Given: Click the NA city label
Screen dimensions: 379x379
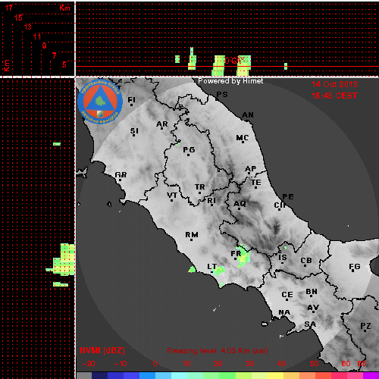Looking at the screenshot, I should pyautogui.click(x=284, y=313).
